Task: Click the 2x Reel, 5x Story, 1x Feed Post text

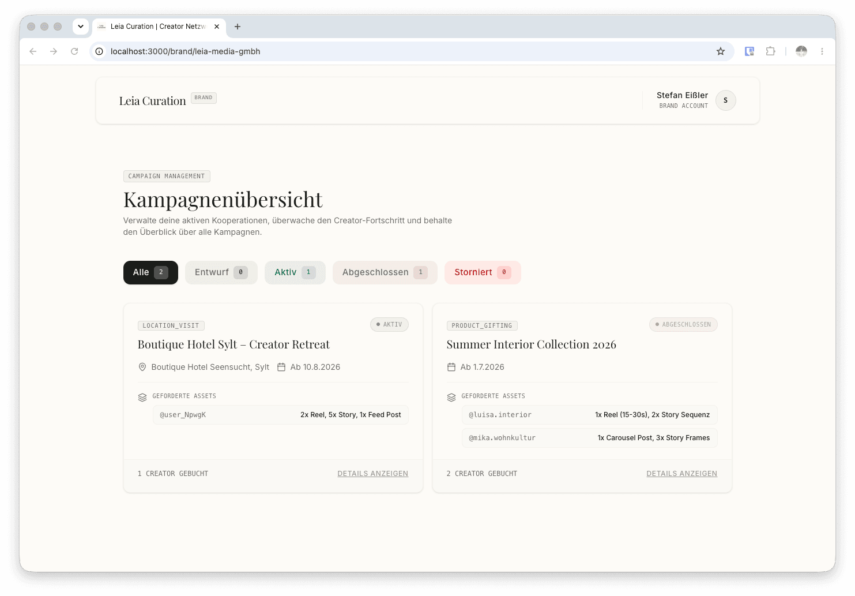Action: click(351, 415)
